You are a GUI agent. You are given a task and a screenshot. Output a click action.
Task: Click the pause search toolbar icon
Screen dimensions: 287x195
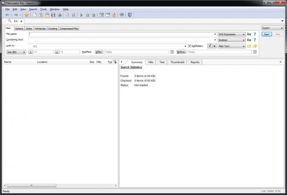click(x=88, y=15)
